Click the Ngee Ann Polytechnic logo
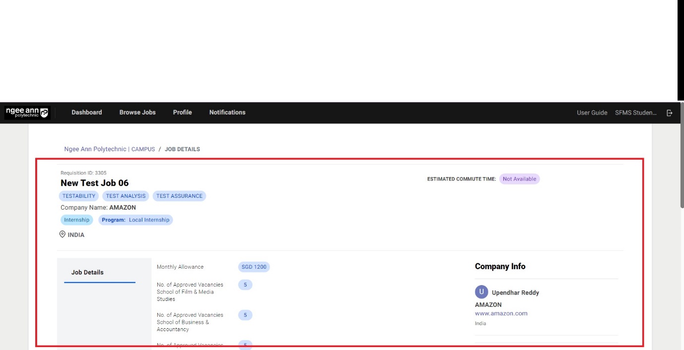Image resolution: width=684 pixels, height=350 pixels. click(x=27, y=113)
